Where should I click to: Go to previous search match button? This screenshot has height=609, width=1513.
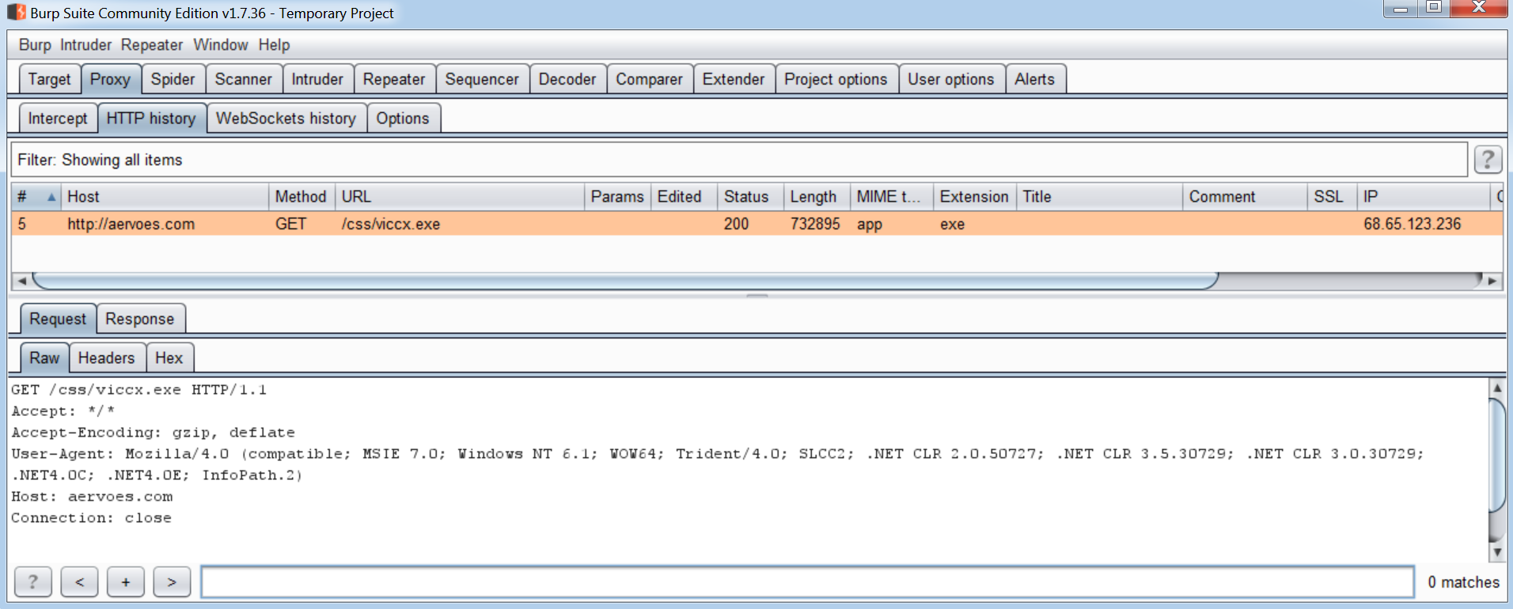click(79, 582)
